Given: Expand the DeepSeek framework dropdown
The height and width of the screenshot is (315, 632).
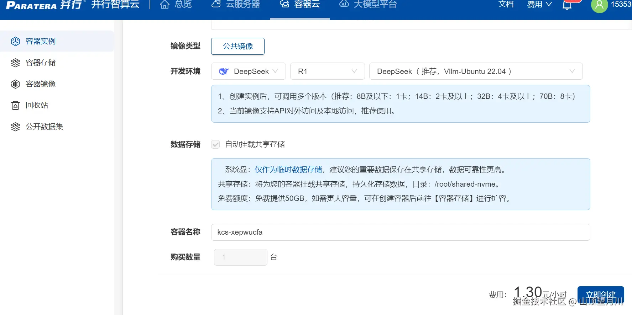Looking at the screenshot, I should click(x=249, y=71).
